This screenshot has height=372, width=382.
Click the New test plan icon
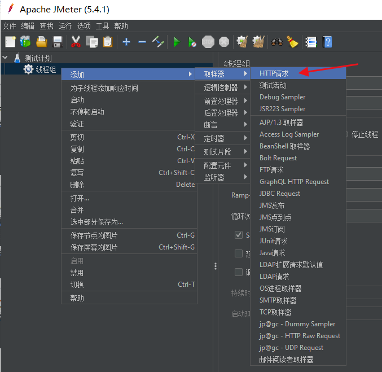point(10,42)
